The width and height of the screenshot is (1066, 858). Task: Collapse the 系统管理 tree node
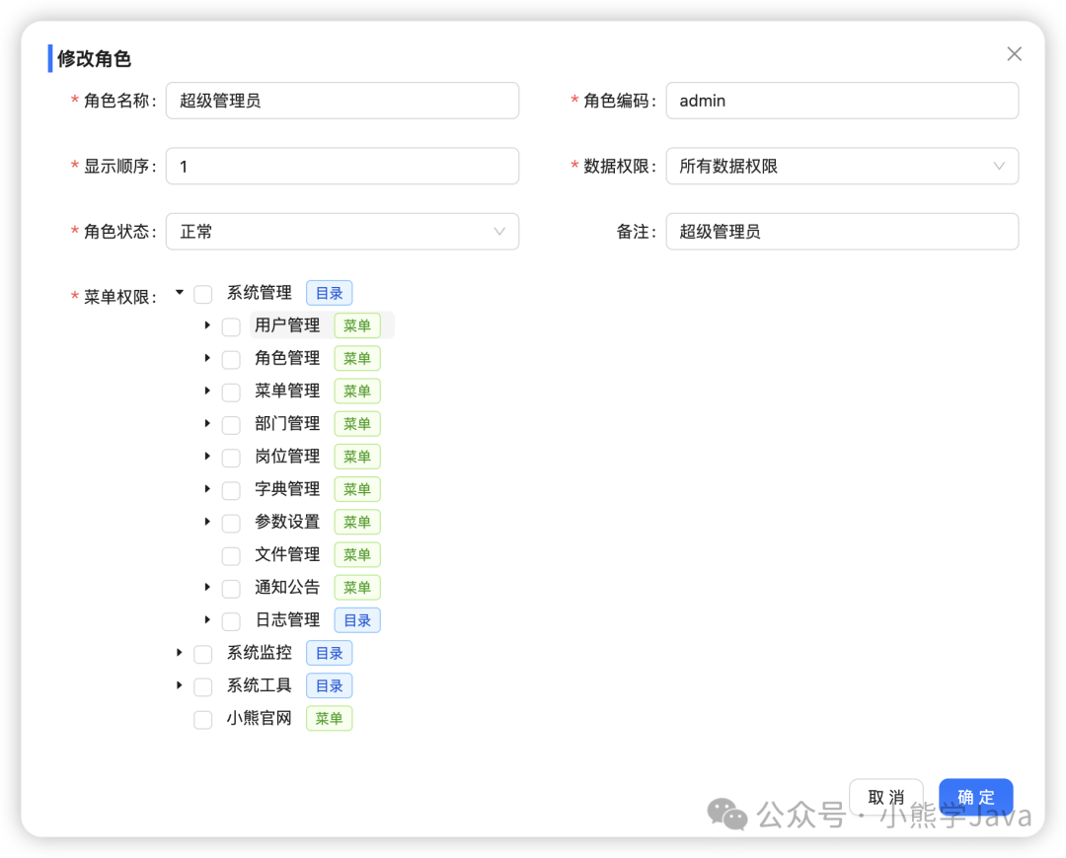(180, 293)
